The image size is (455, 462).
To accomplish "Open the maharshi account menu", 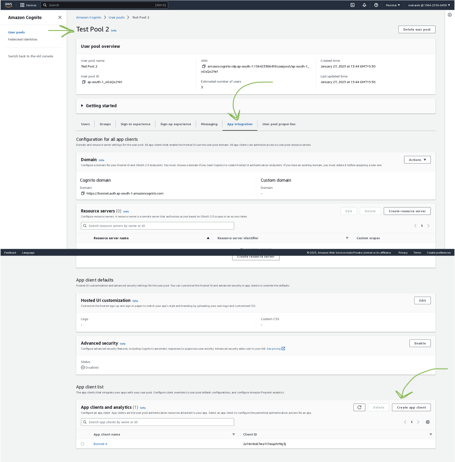I will tap(429, 5).
